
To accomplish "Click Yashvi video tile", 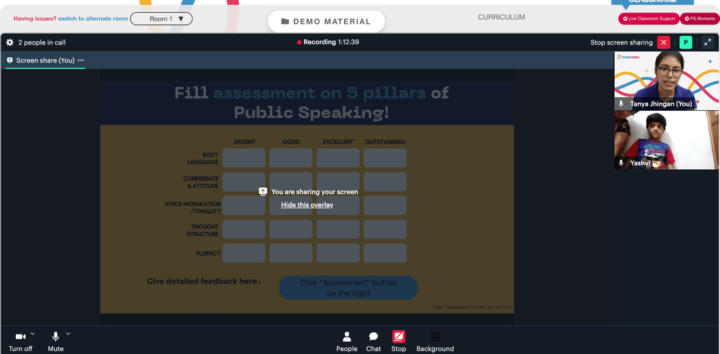I will tap(667, 140).
